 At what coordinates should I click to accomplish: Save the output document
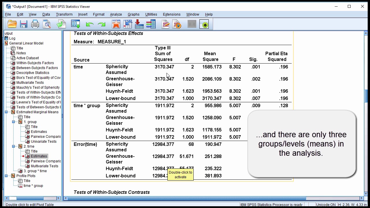tap(24, 24)
